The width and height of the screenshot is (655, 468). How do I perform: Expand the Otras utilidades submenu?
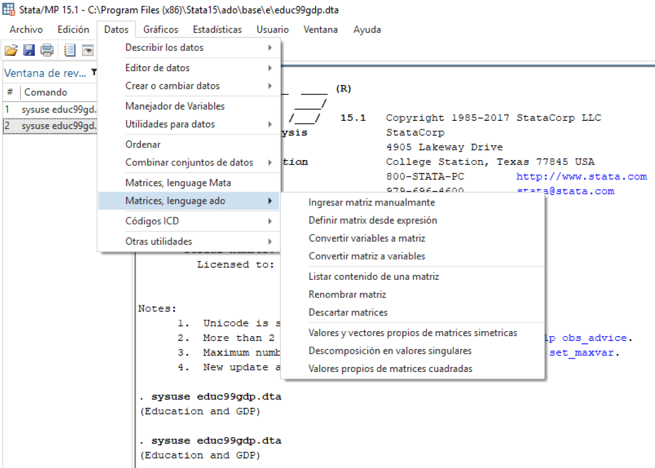click(189, 242)
